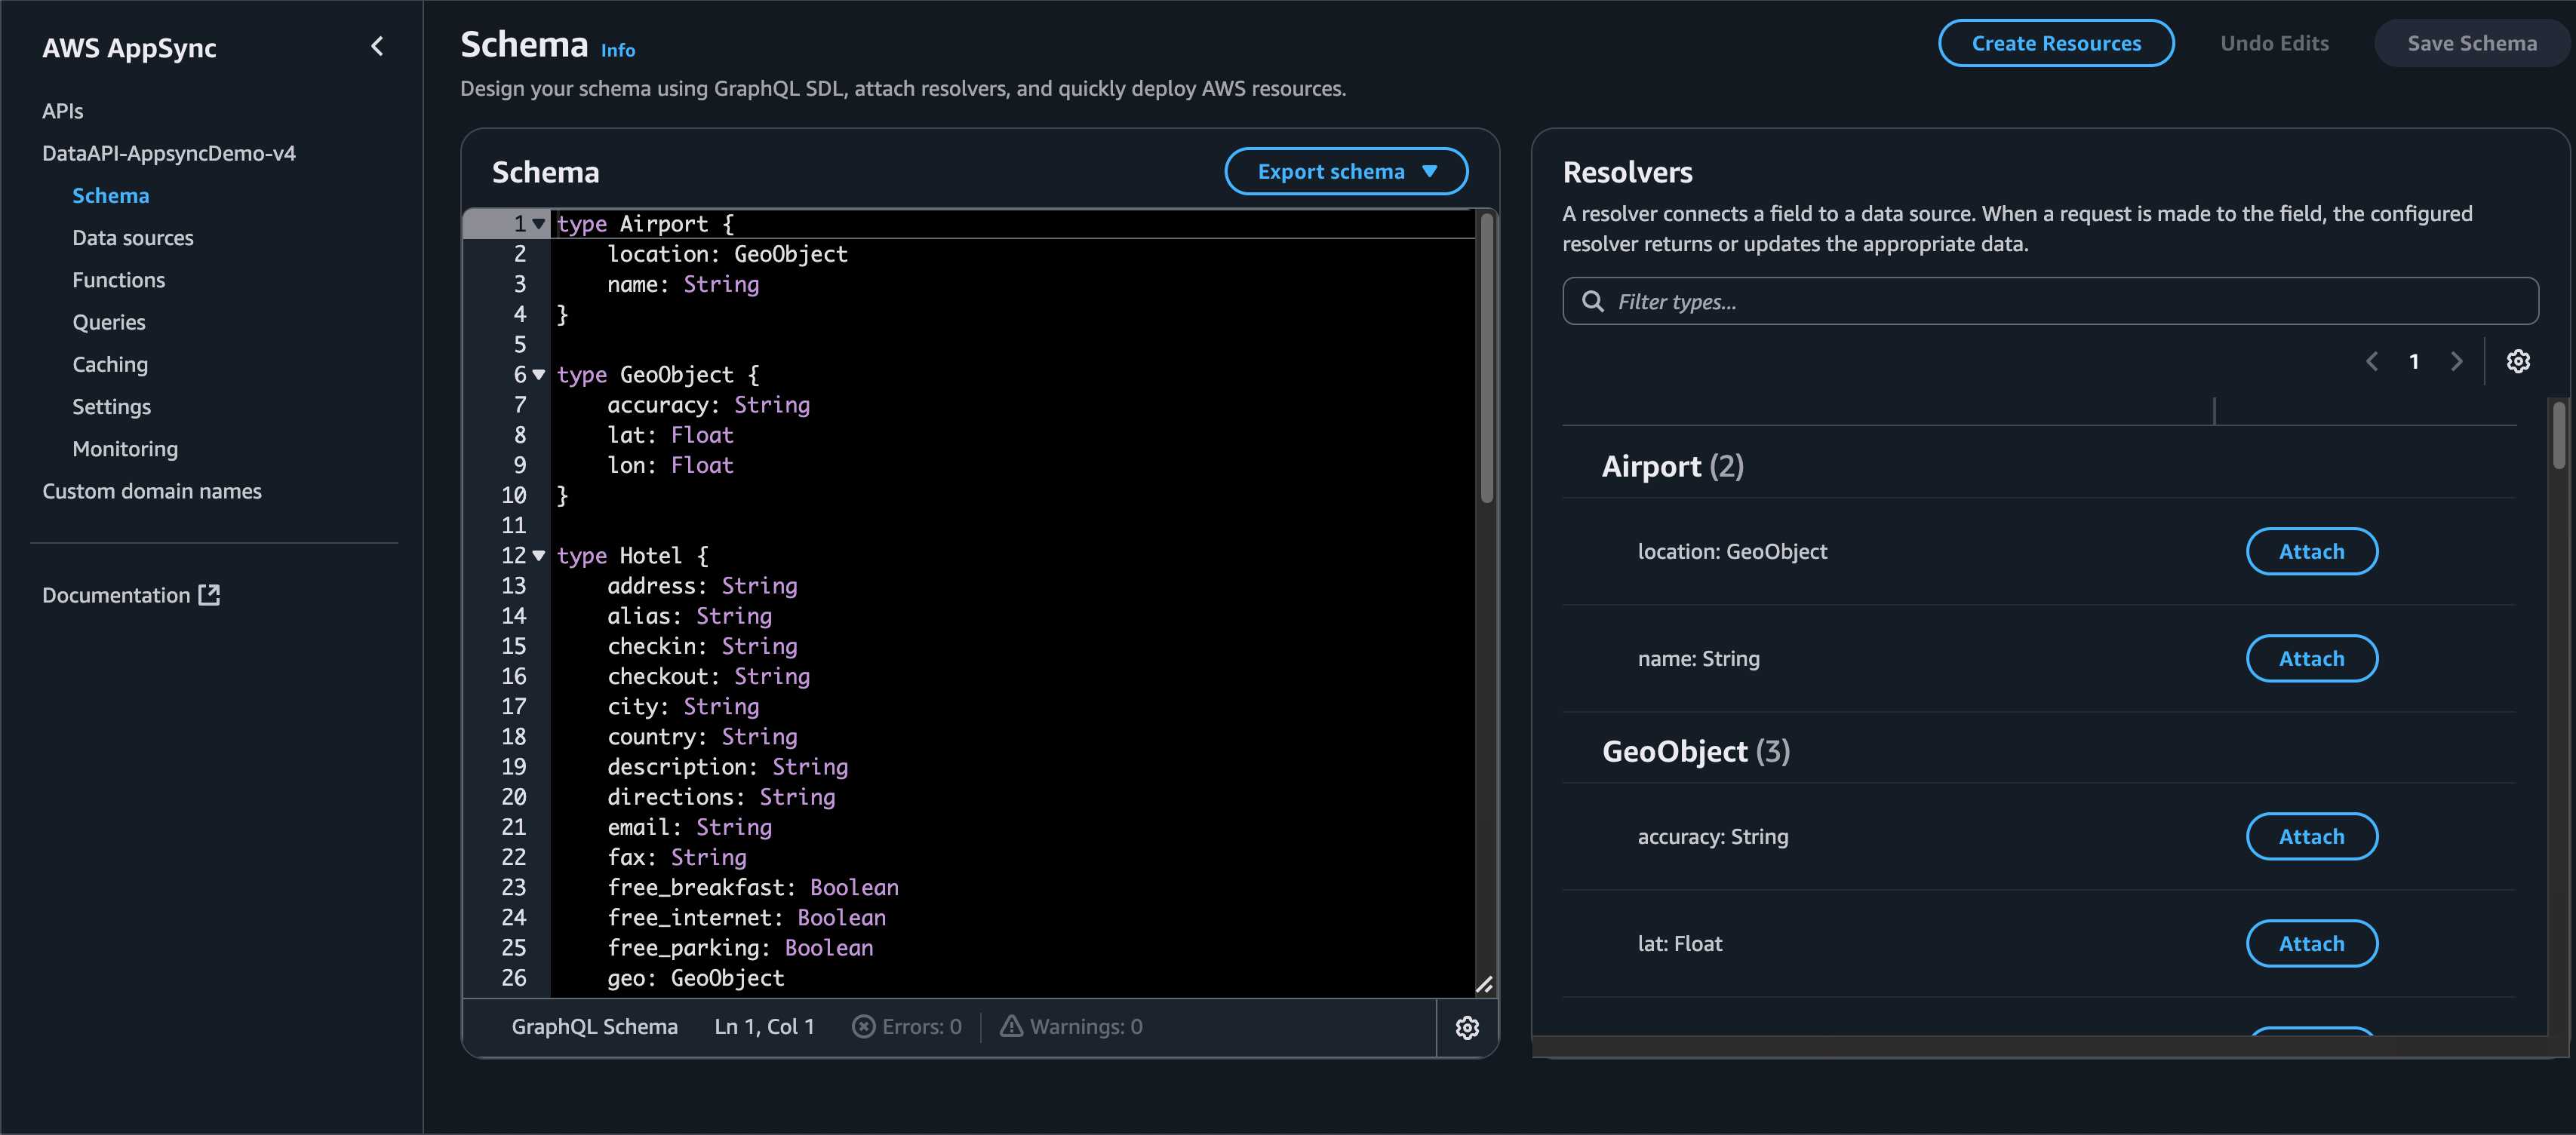Click the Documentation external link icon
Image resolution: width=2576 pixels, height=1135 pixels.
point(209,596)
